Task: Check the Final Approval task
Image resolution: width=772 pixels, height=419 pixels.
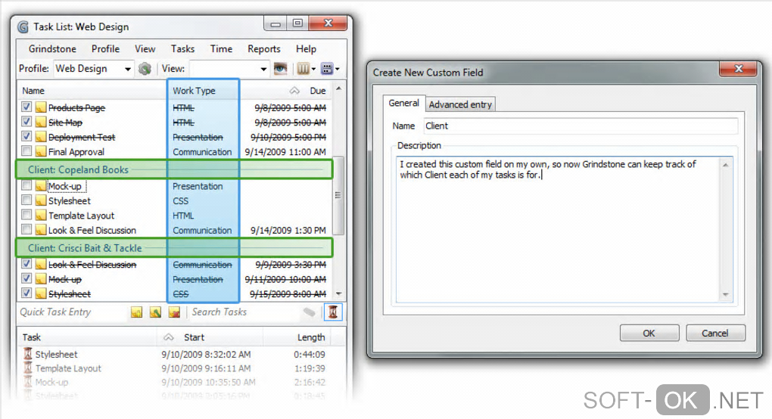Action: [26, 151]
